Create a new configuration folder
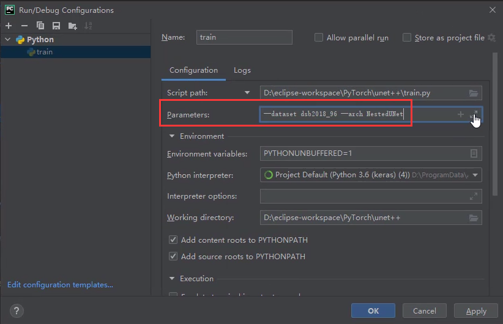 [72, 26]
